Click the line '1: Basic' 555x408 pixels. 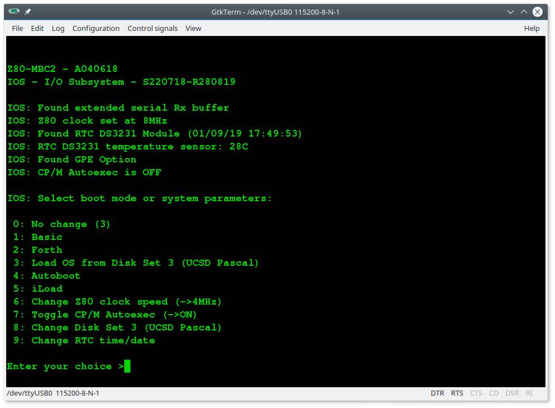(x=38, y=237)
